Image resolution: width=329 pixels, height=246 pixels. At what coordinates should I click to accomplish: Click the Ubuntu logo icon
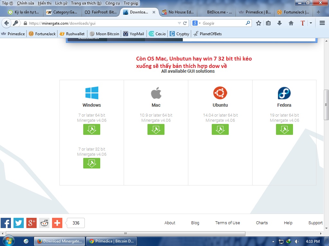click(220, 93)
